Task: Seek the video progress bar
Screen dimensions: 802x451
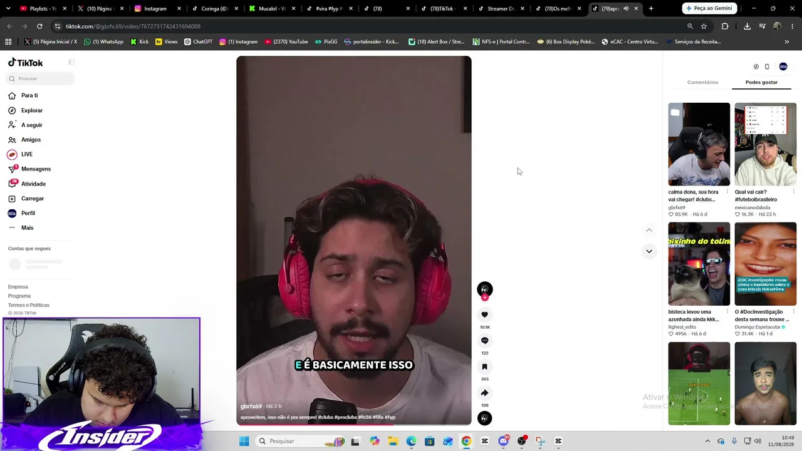Action: click(x=354, y=425)
